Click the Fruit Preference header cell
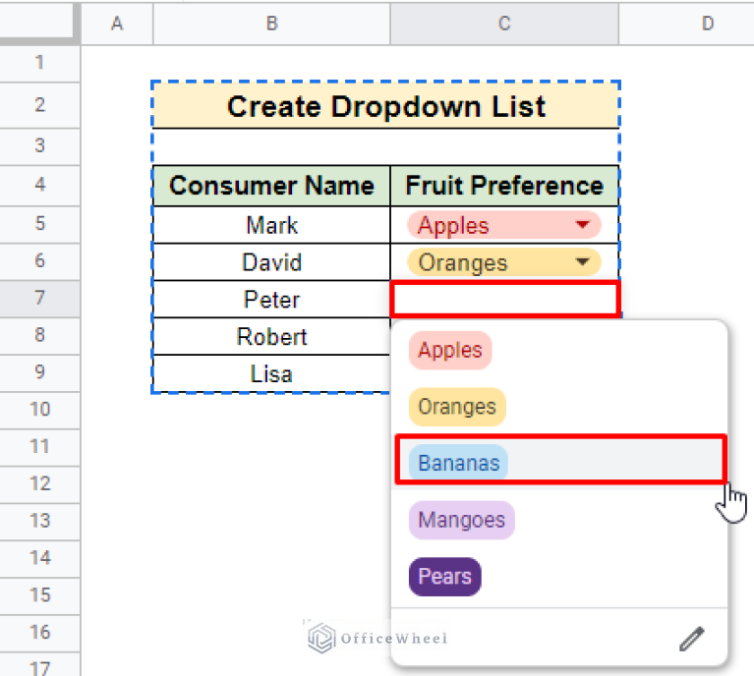Image resolution: width=754 pixels, height=676 pixels. pos(504,186)
